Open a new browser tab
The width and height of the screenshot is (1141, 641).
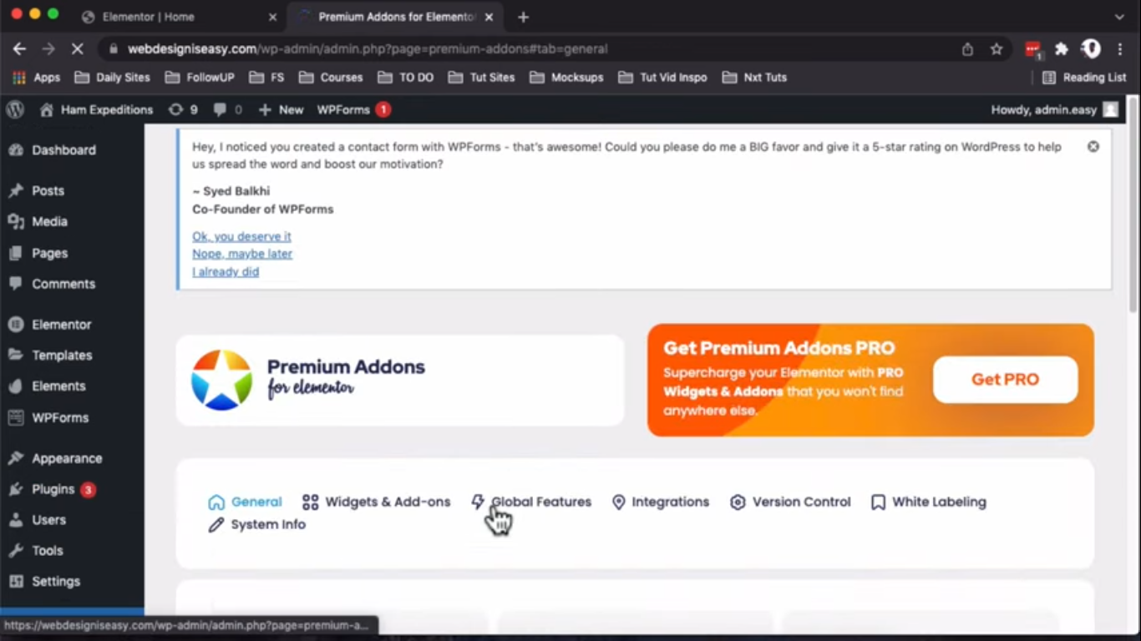tap(523, 17)
